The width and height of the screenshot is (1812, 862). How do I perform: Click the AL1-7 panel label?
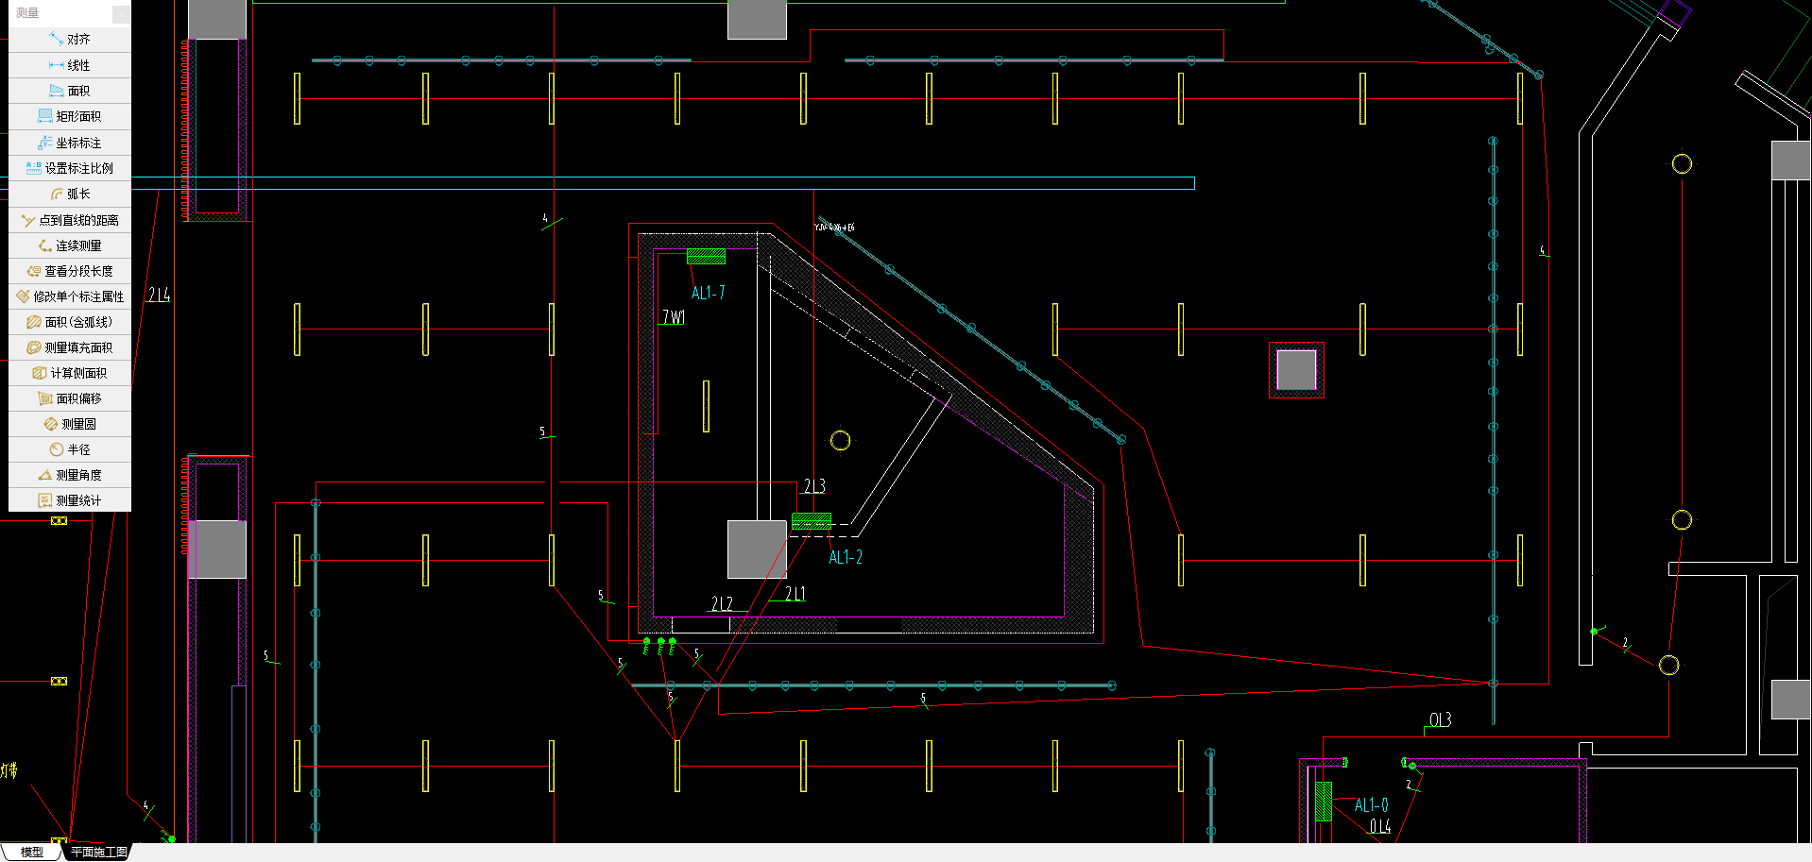(709, 293)
